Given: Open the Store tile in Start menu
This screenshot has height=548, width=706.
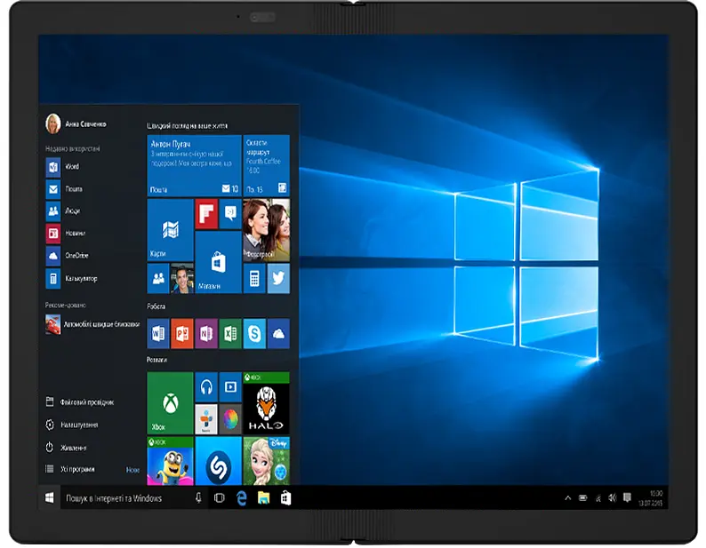Looking at the screenshot, I should 219,262.
